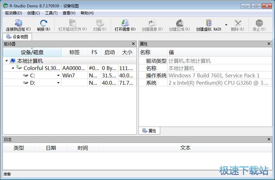
Task: Click the Open Drive Files (打开驱动文件) icon
Action: [73, 23]
